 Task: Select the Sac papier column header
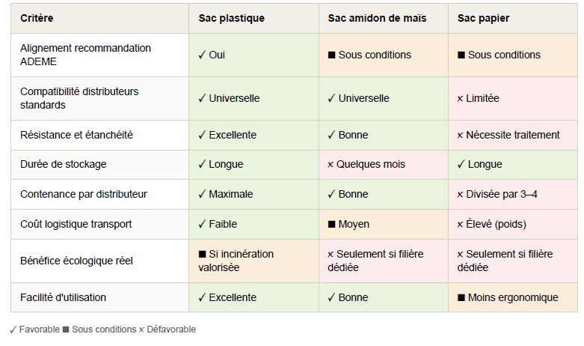pos(513,19)
